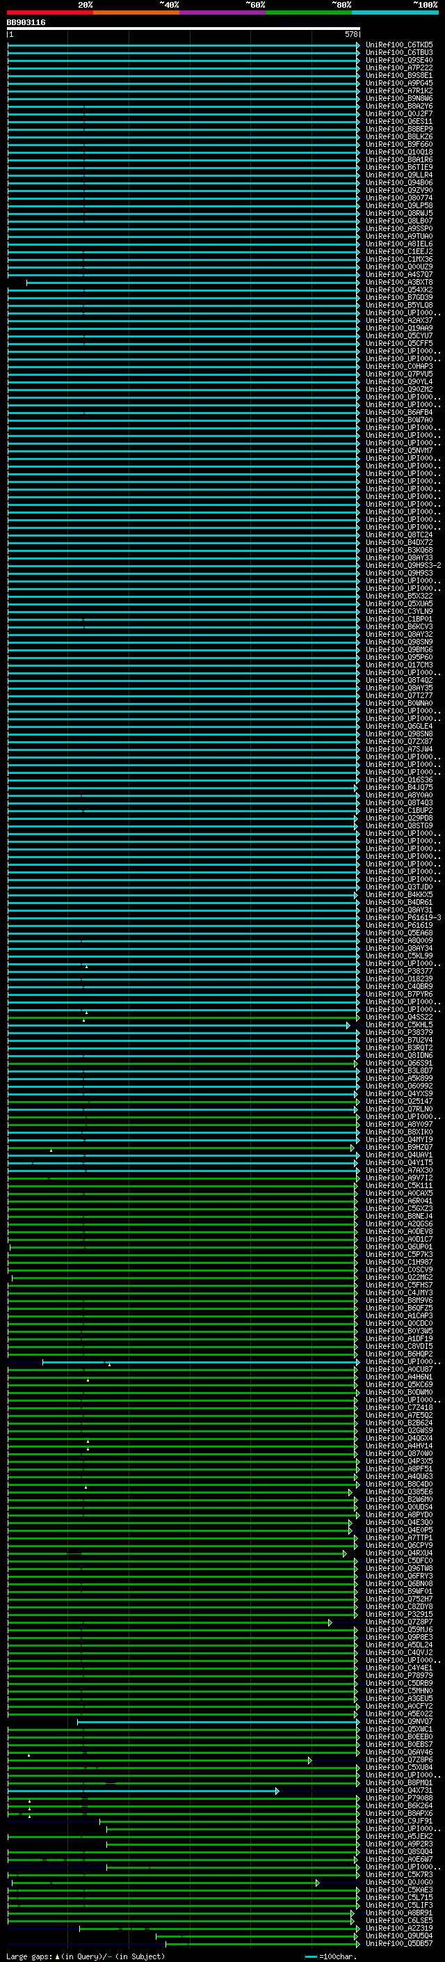
Task: Click UniRef100_Q4SS22 label
Action: [399, 1018]
